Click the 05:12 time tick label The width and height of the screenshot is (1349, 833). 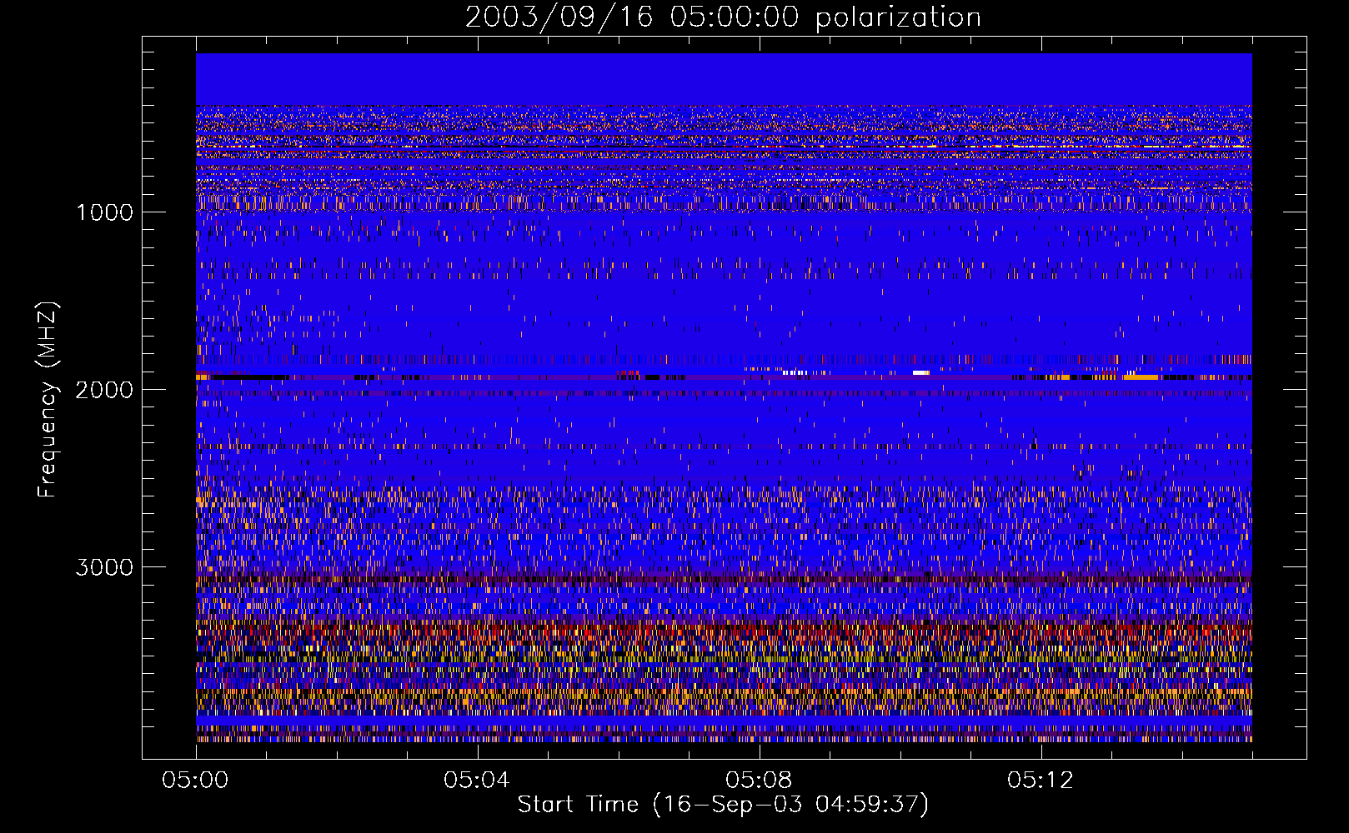click(x=1040, y=781)
